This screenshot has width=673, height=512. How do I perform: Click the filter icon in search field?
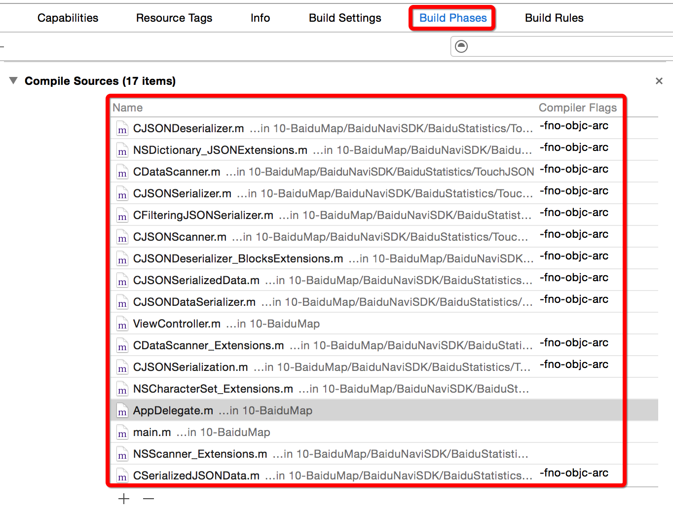pos(461,46)
